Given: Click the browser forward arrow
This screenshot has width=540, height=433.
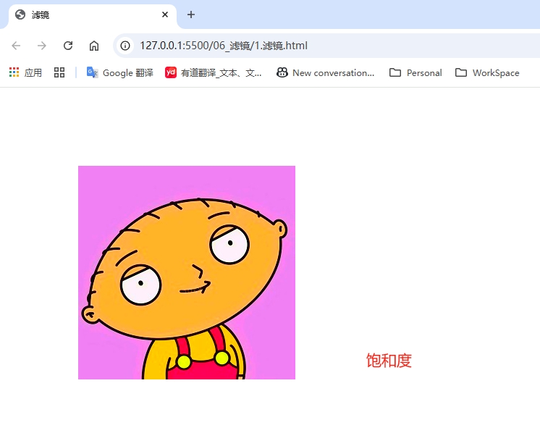Looking at the screenshot, I should tap(42, 46).
